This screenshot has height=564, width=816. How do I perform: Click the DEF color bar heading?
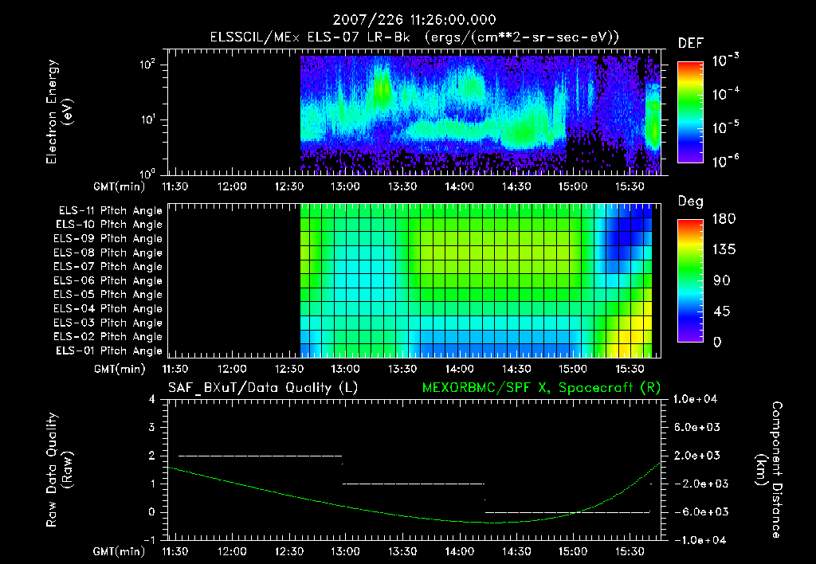tap(691, 43)
